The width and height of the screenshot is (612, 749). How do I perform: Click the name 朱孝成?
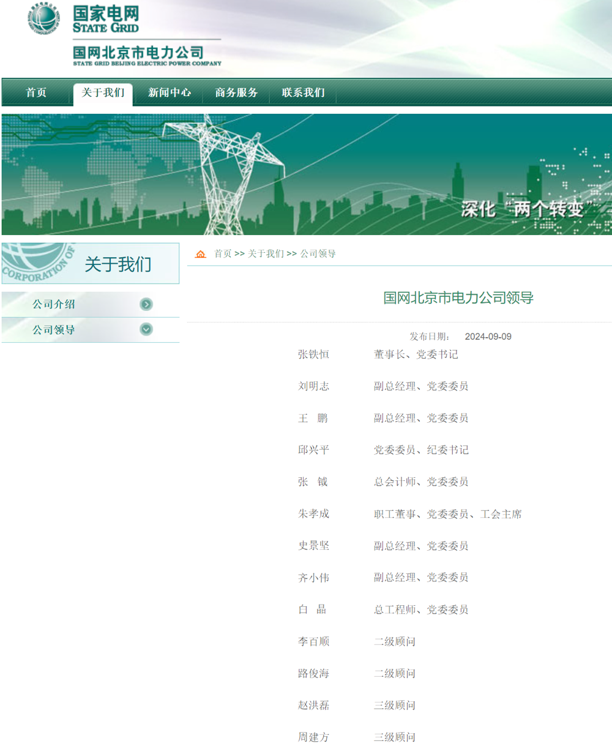pos(313,514)
